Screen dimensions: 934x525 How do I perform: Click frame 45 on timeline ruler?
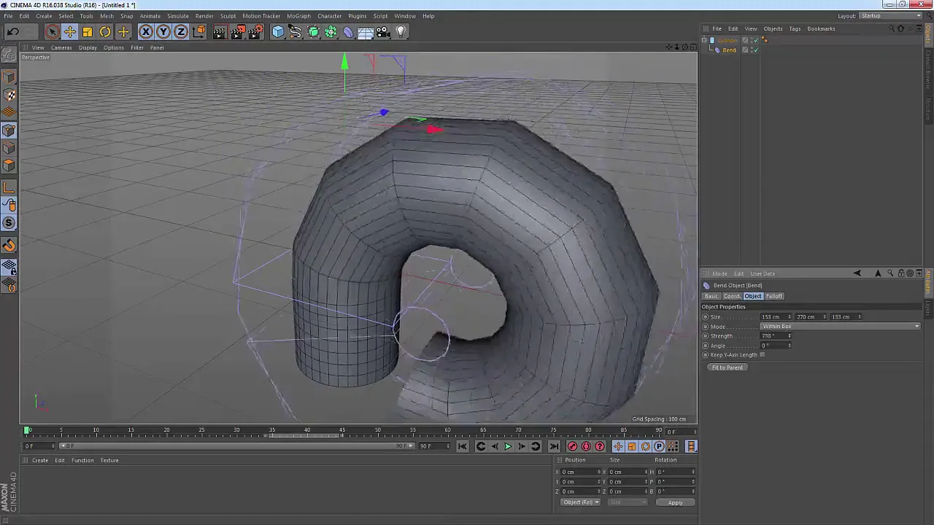(342, 430)
